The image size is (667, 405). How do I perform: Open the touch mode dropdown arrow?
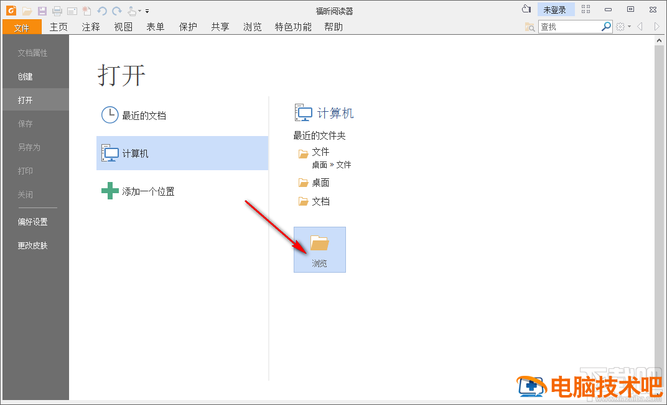[x=139, y=11]
